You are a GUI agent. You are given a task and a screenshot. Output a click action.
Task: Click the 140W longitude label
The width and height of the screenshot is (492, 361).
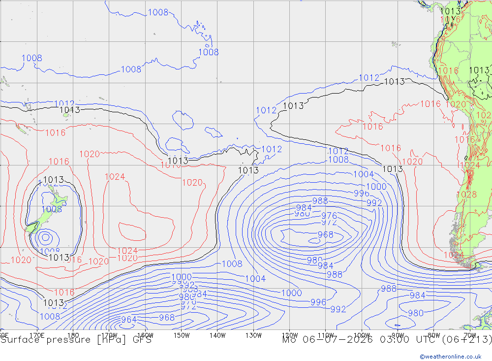tap(217, 335)
